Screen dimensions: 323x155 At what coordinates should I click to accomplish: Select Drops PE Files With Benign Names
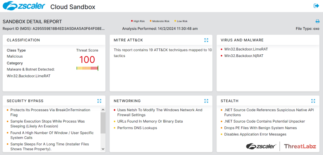(x=260, y=128)
